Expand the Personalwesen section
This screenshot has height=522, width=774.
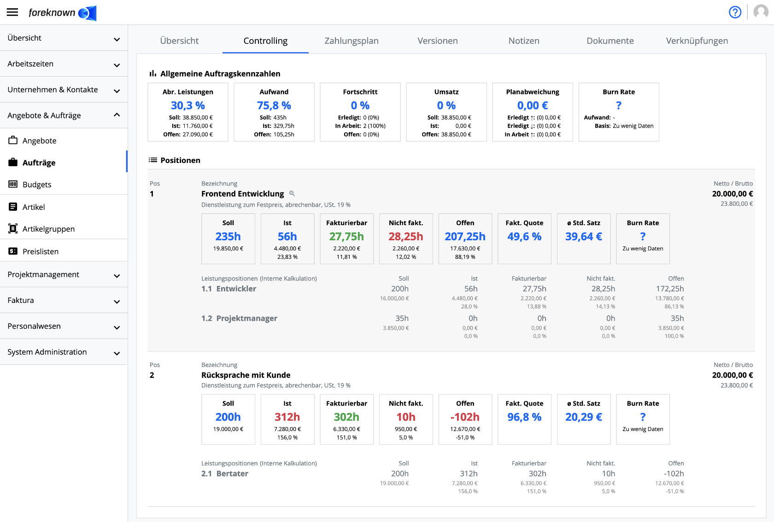coord(64,326)
